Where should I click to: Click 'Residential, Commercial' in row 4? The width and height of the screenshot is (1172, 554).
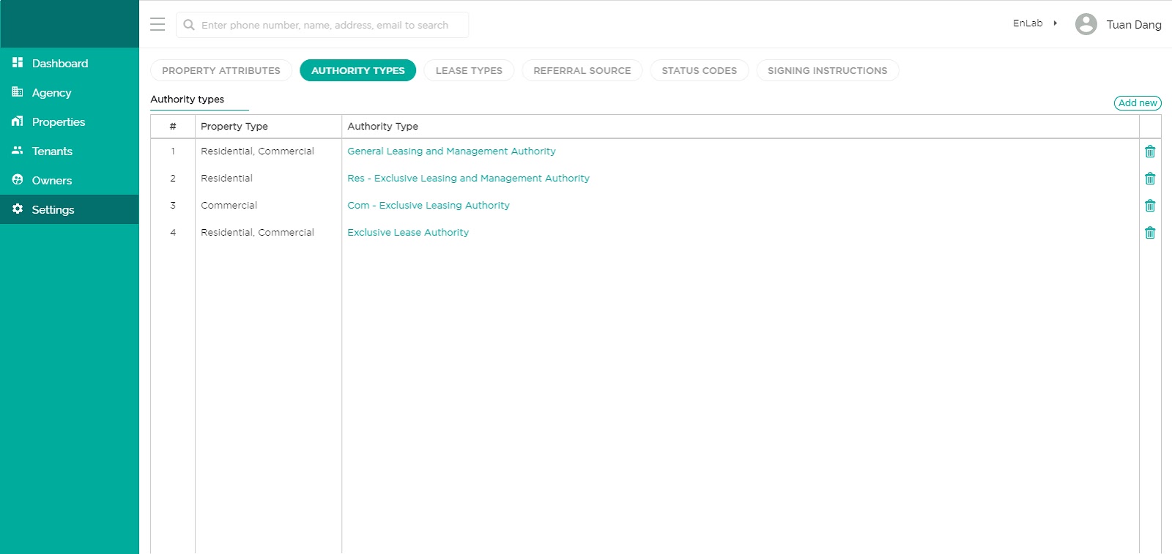(x=257, y=233)
